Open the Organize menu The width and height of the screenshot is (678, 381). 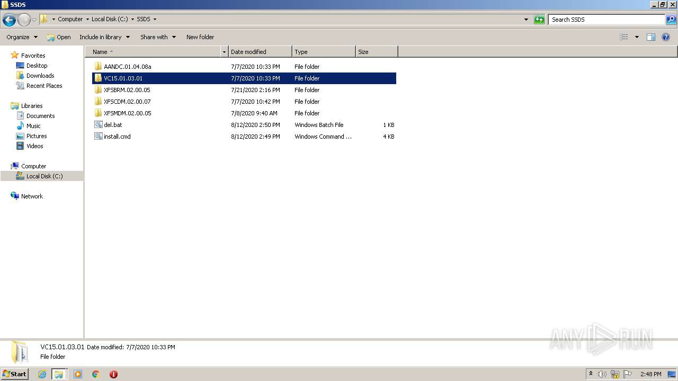22,37
